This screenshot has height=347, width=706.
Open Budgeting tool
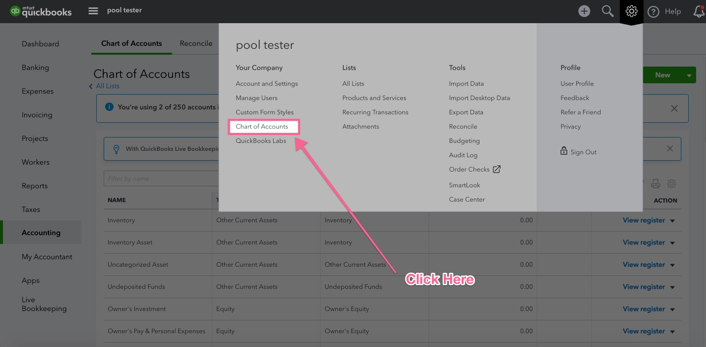point(464,141)
